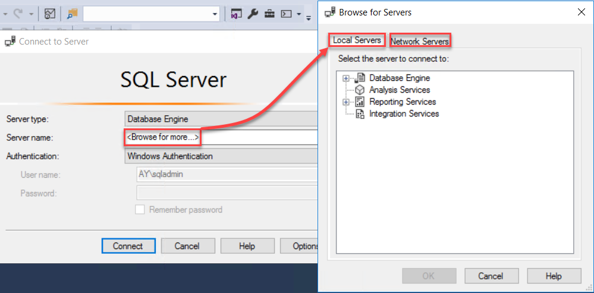
Task: Select Database Engine in the server tree
Action: pos(400,78)
